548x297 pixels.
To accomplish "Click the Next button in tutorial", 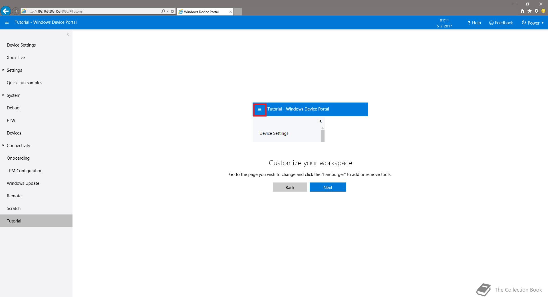I will pyautogui.click(x=328, y=187).
